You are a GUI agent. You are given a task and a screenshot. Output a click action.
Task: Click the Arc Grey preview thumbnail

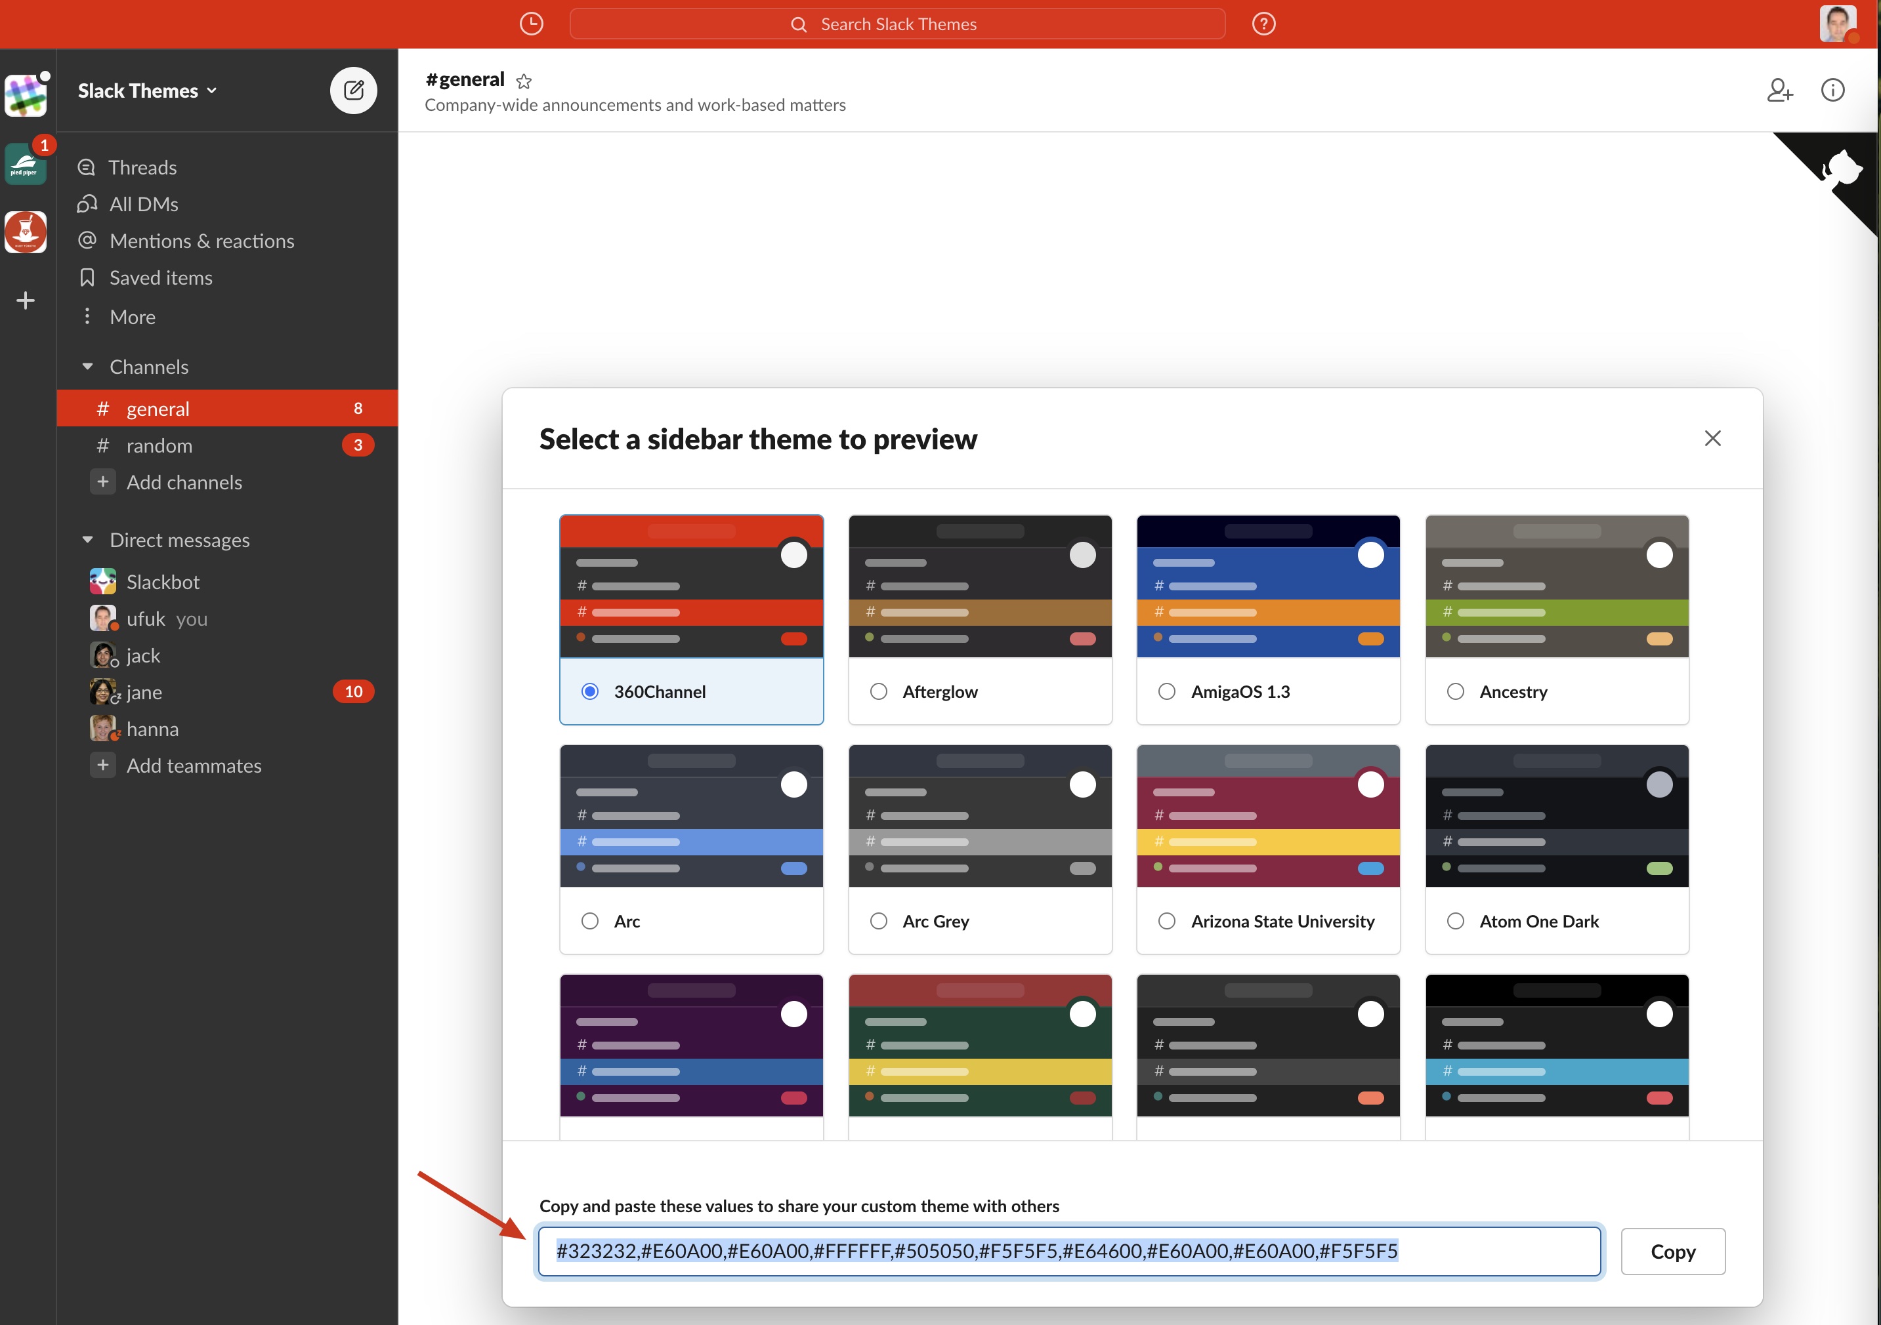coord(979,815)
